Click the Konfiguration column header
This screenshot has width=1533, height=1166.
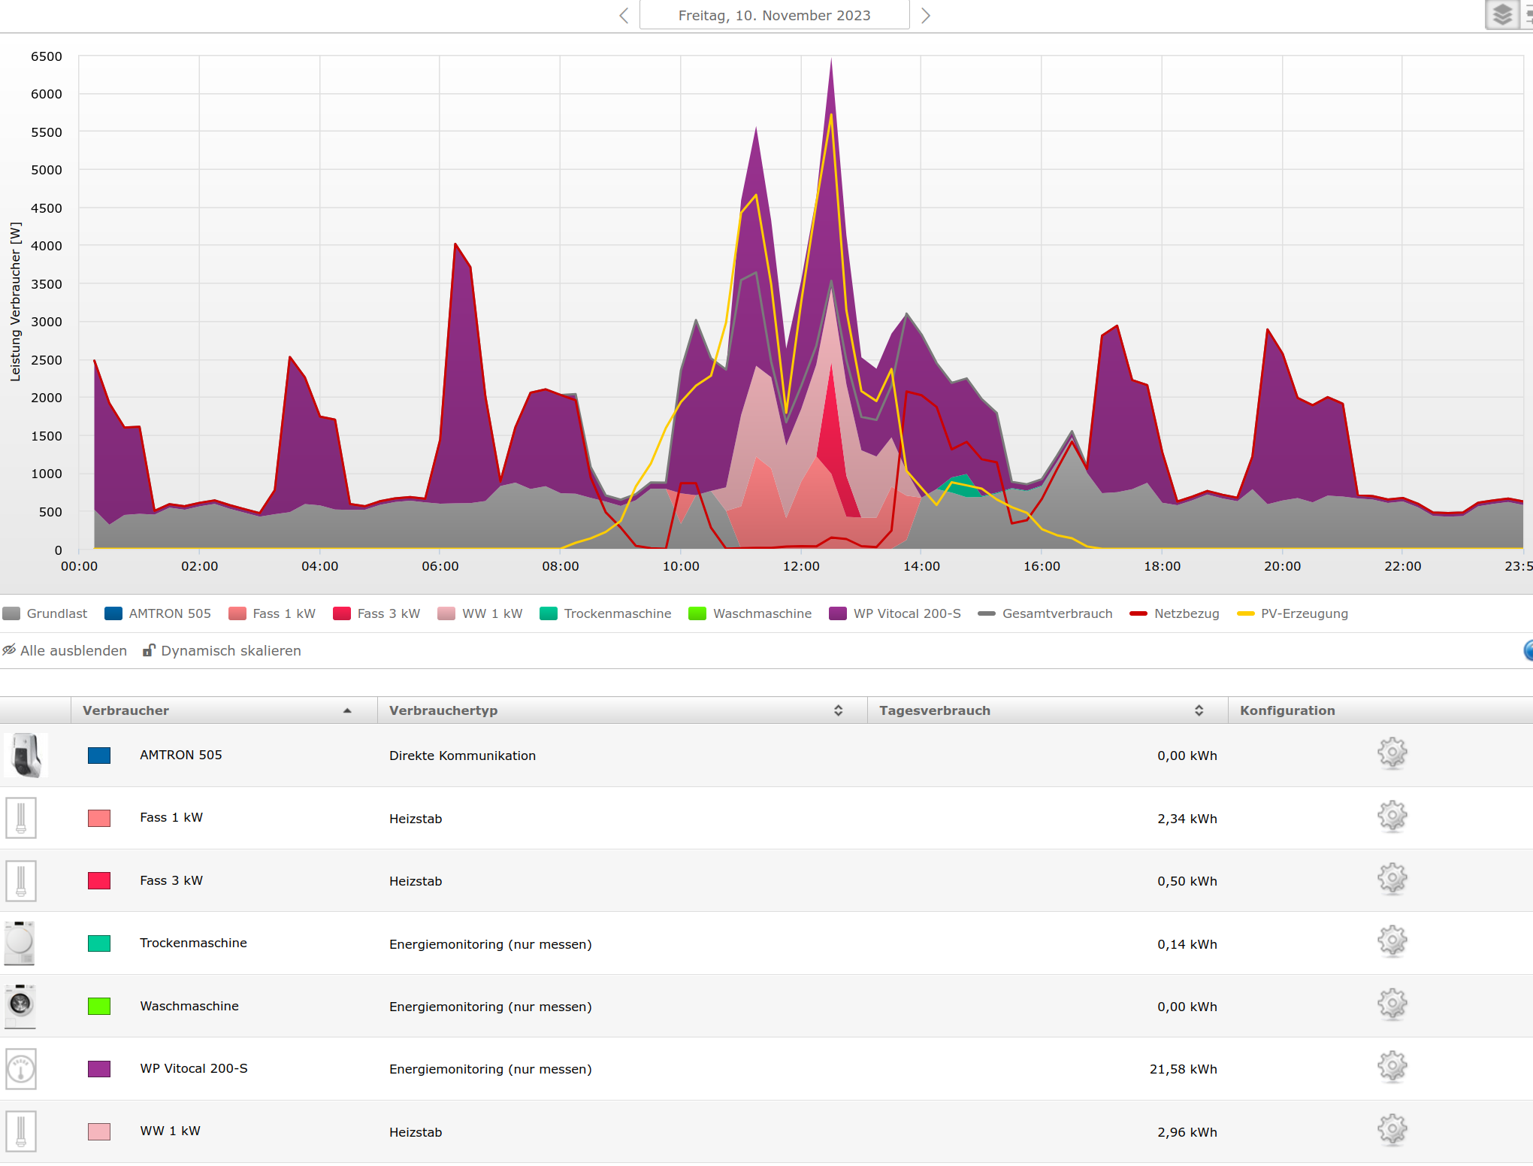pyautogui.click(x=1287, y=710)
